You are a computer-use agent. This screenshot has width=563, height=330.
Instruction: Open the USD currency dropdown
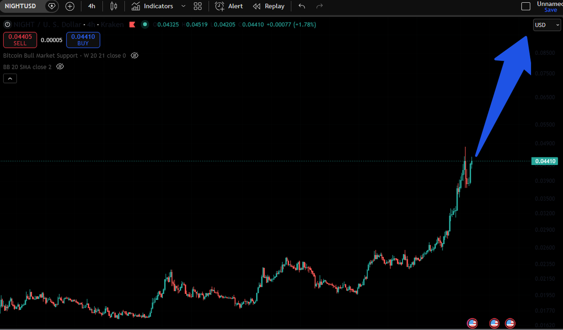click(547, 25)
